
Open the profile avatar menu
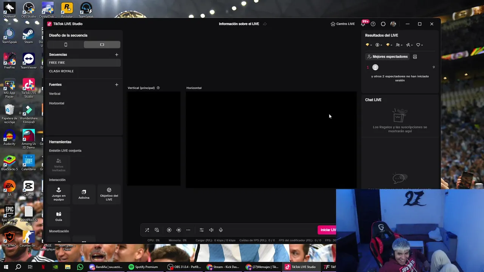[393, 24]
